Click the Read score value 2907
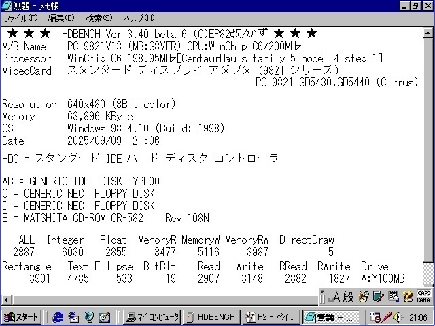Image resolution: width=435 pixels, height=326 pixels. (x=209, y=278)
